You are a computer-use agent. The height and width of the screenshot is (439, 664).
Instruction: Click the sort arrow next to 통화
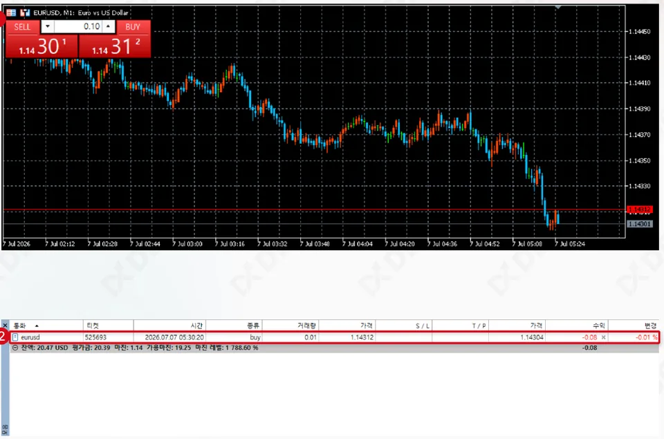pos(37,326)
